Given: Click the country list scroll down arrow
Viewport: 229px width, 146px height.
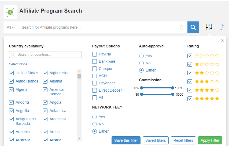Looking at the screenshot, I should click(x=79, y=138).
